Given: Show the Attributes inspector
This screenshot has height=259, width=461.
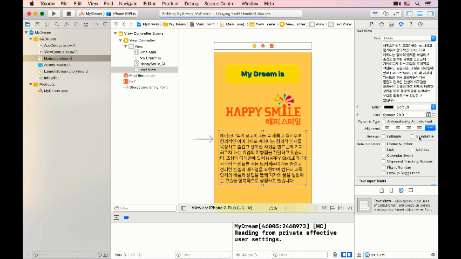Looking at the screenshot, I should click(x=401, y=24).
